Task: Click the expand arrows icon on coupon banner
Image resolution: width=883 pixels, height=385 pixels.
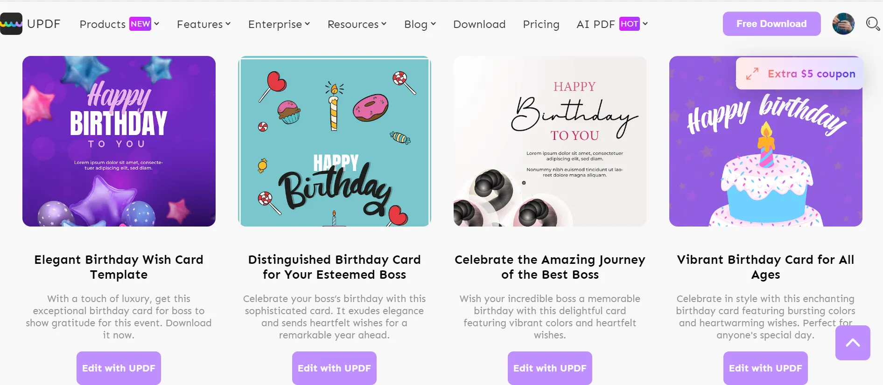Action: coord(752,74)
